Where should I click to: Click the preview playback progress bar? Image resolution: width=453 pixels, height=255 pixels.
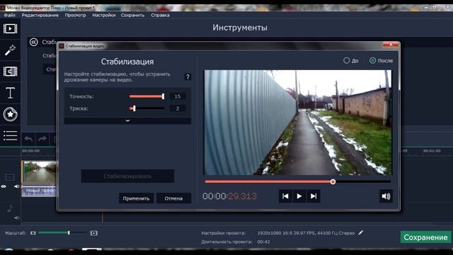click(298, 181)
